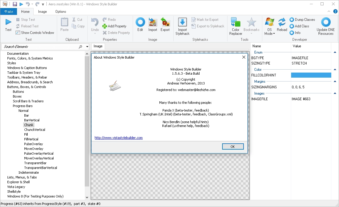The image size is (339, 207).
Task: Click the Bookmarks star icon
Action: [x=251, y=22]
